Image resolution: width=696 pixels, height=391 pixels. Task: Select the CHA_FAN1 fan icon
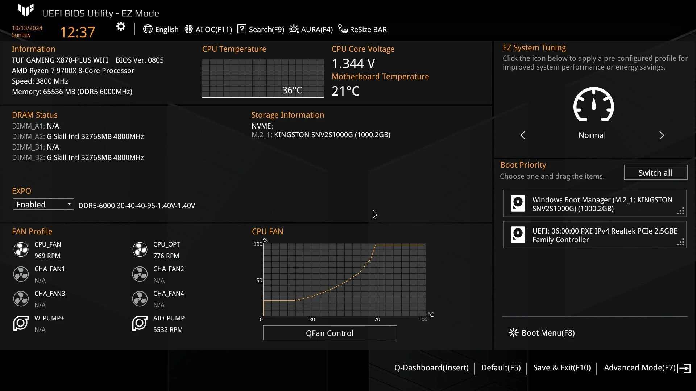click(21, 274)
